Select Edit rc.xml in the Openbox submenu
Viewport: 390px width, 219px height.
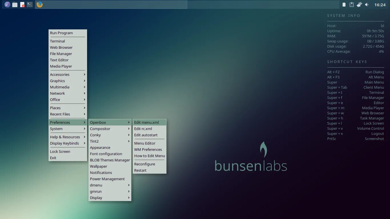click(x=150, y=129)
